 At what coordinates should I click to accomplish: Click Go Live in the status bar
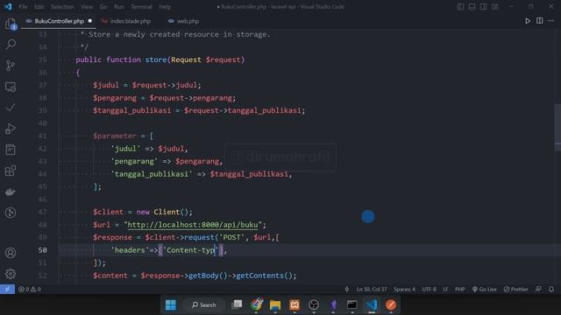click(485, 290)
